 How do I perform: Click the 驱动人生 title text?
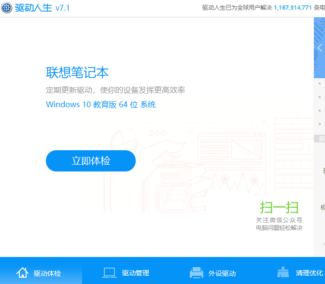[33, 8]
